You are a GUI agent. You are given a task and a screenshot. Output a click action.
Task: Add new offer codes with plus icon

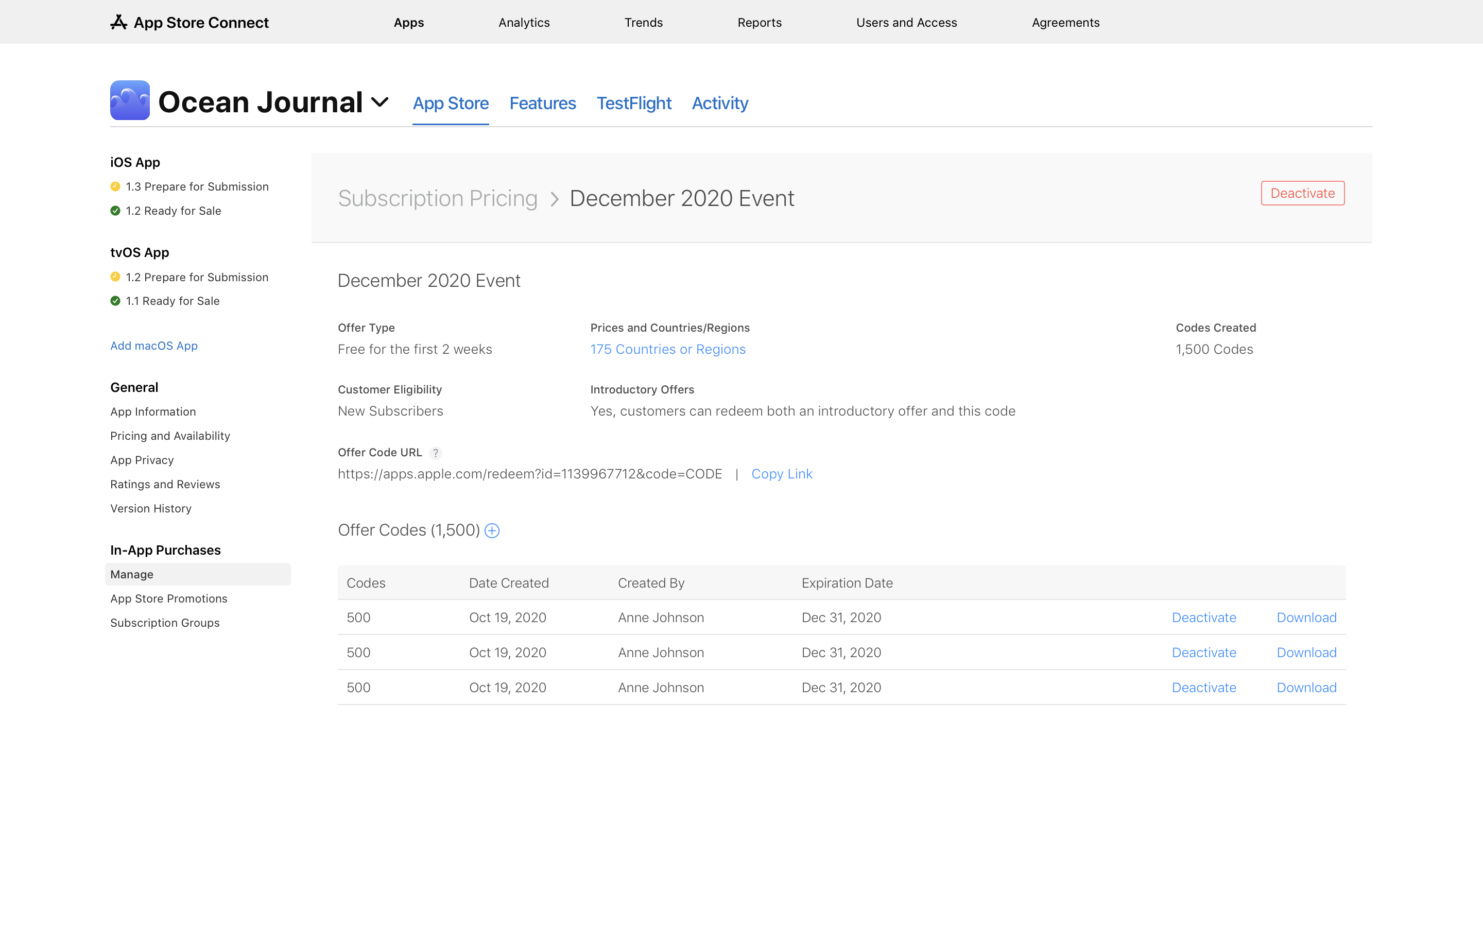pyautogui.click(x=492, y=530)
